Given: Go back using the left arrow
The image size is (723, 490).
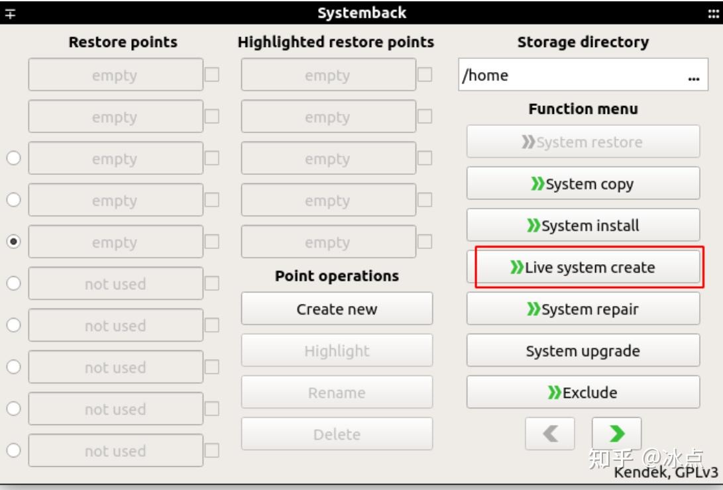Looking at the screenshot, I should pyautogui.click(x=550, y=433).
